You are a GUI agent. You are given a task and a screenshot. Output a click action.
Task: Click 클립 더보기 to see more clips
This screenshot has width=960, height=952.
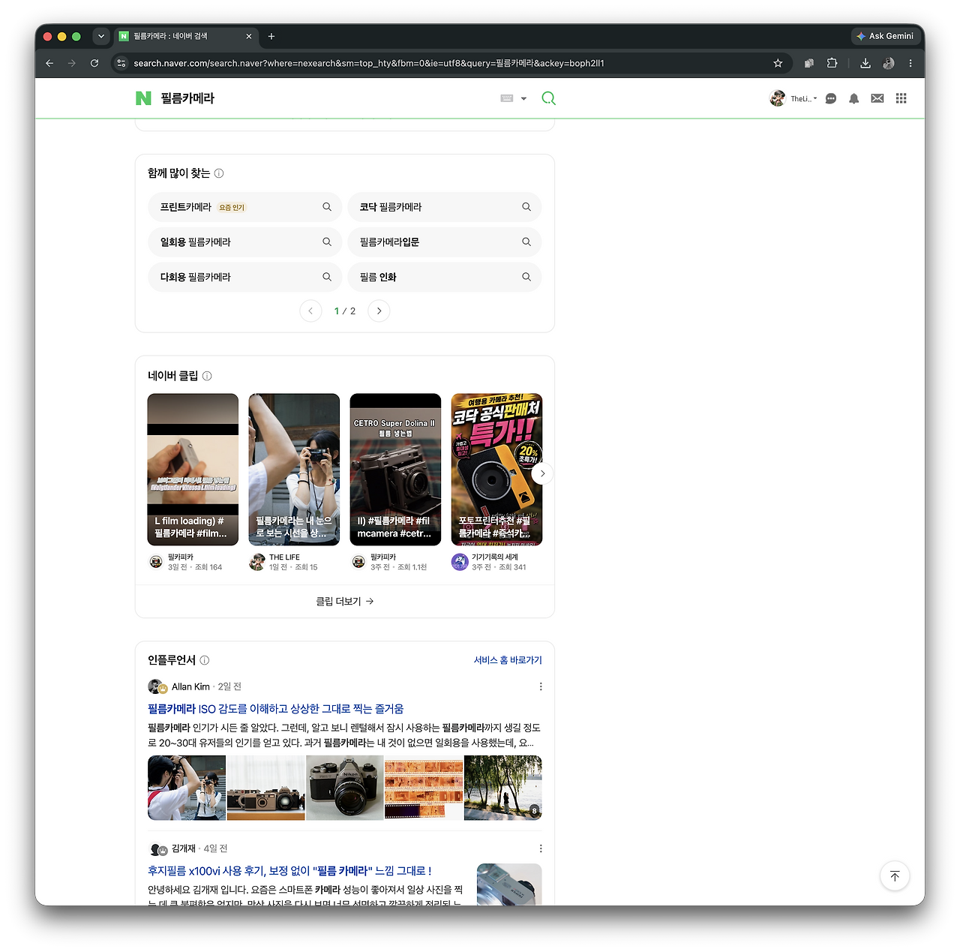[x=345, y=601]
